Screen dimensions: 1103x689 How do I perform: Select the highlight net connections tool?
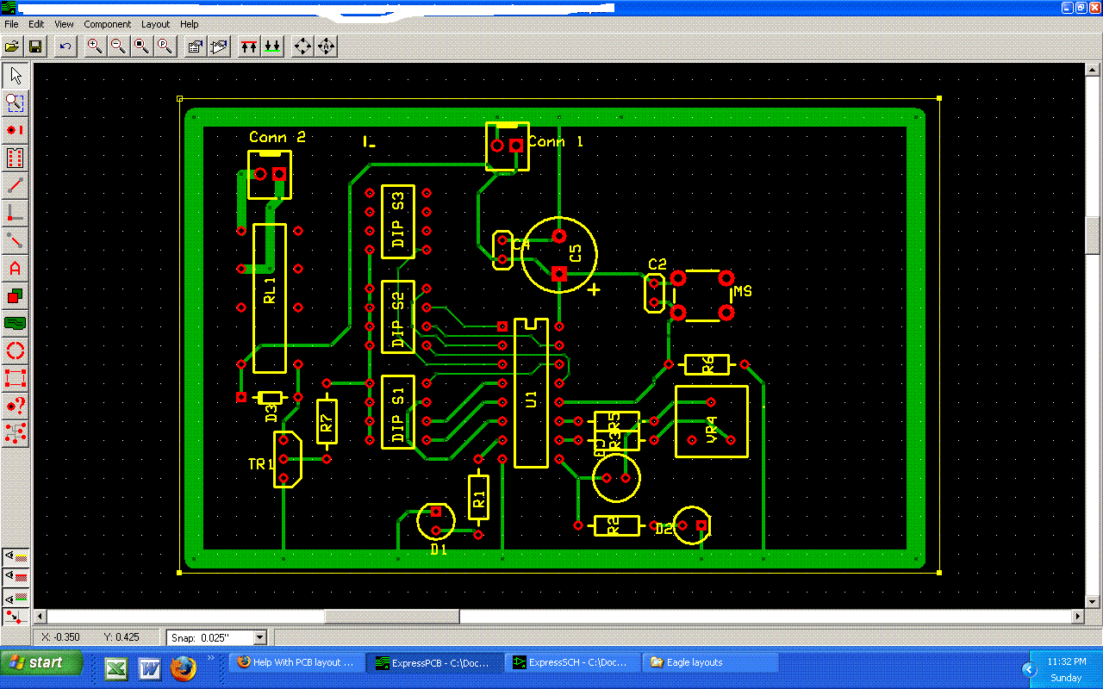coord(16,433)
